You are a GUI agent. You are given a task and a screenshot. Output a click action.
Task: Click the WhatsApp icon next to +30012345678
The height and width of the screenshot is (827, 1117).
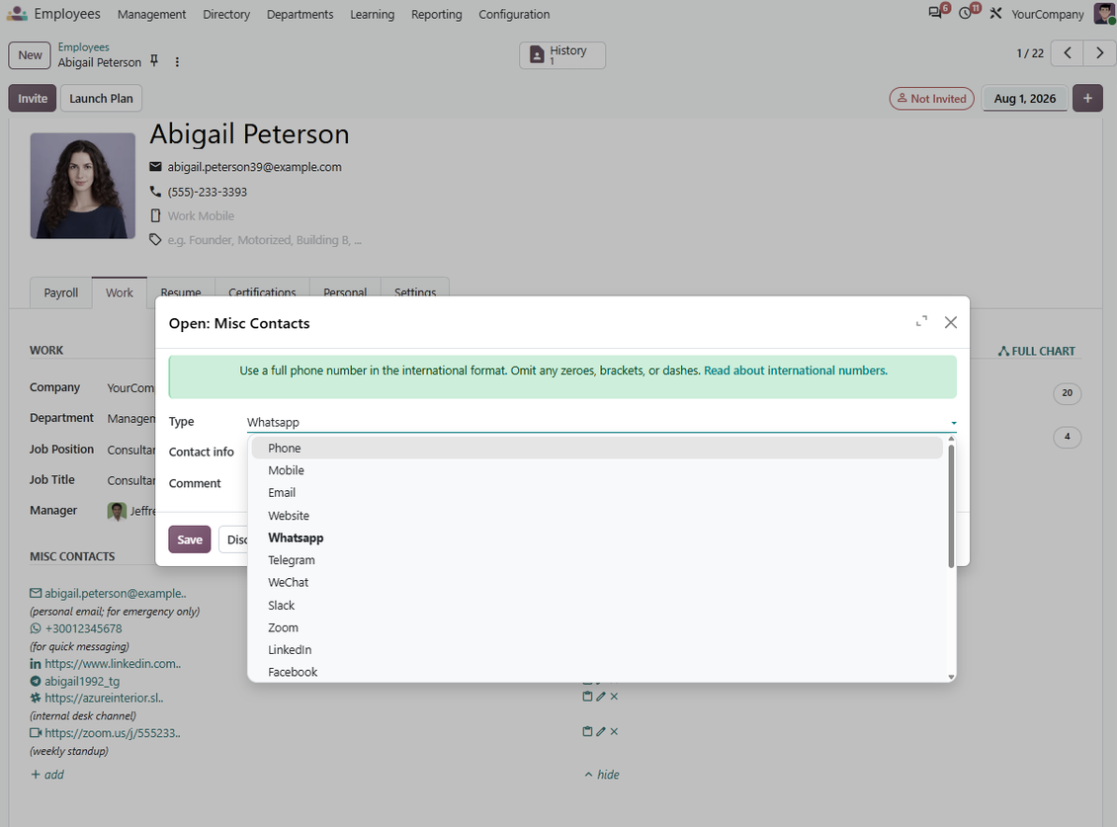click(x=36, y=628)
